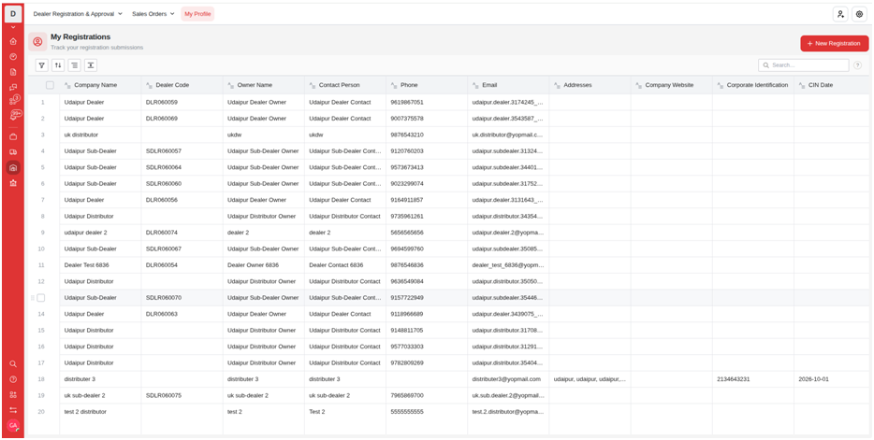The width and height of the screenshot is (874, 440).
Task: Select the phone cell 7965869700
Action: pyautogui.click(x=427, y=395)
